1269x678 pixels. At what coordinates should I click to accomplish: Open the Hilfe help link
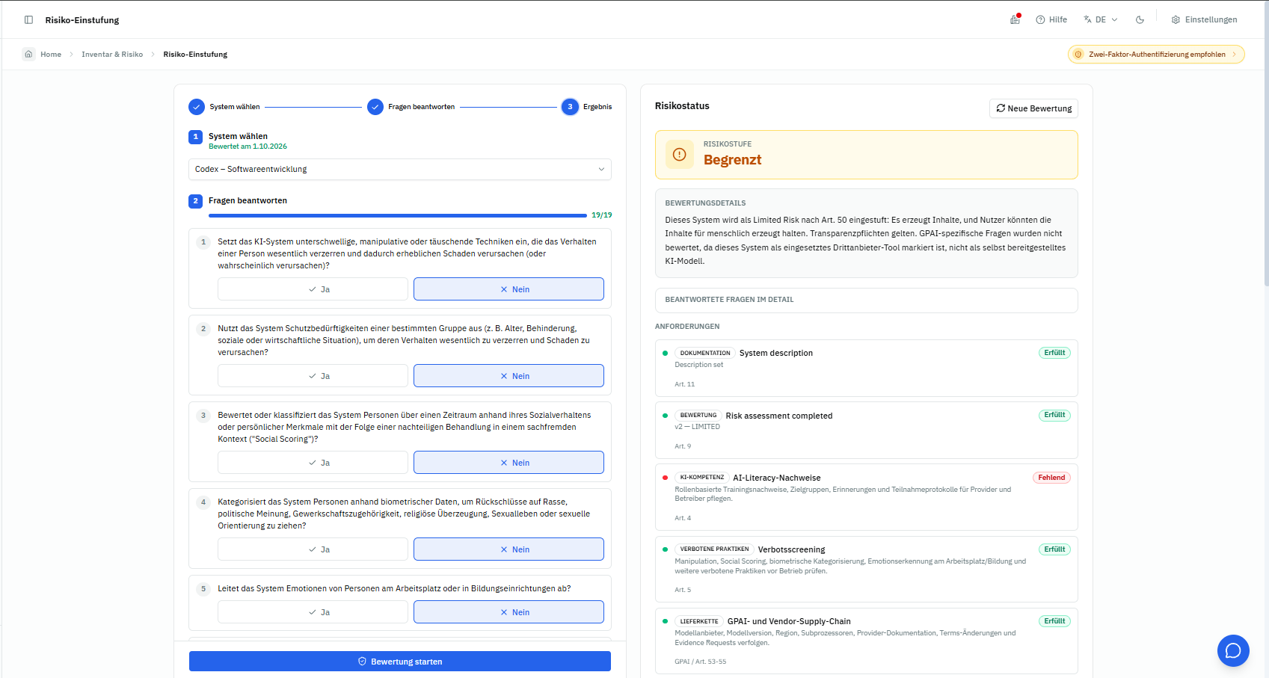(x=1051, y=19)
